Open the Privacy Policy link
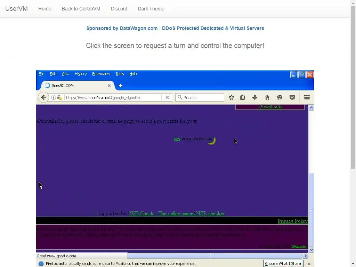Viewport: 356px width, 267px height. coord(292,221)
